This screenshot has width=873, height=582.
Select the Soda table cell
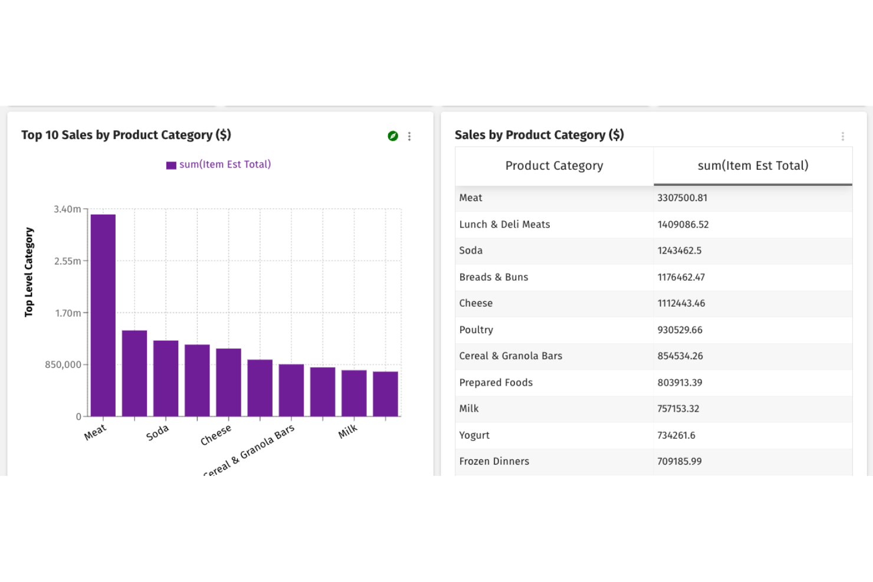pyautogui.click(x=554, y=251)
